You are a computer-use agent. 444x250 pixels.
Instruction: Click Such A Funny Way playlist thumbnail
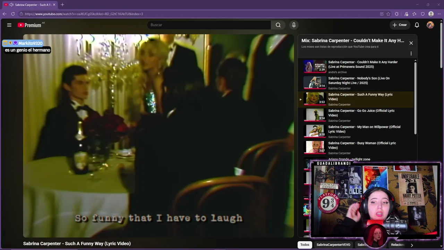pyautogui.click(x=315, y=99)
